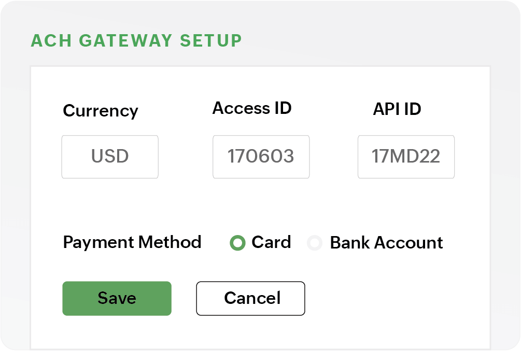This screenshot has width=521, height=351.
Task: Click the Payment Method label
Action: (x=132, y=242)
